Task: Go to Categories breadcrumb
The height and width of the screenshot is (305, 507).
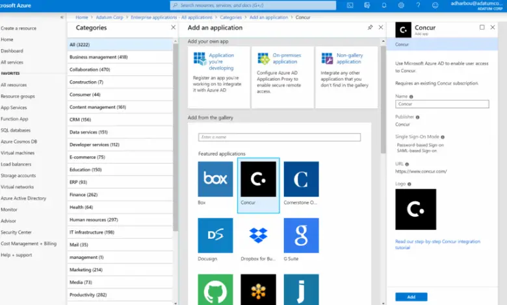Action: [231, 17]
